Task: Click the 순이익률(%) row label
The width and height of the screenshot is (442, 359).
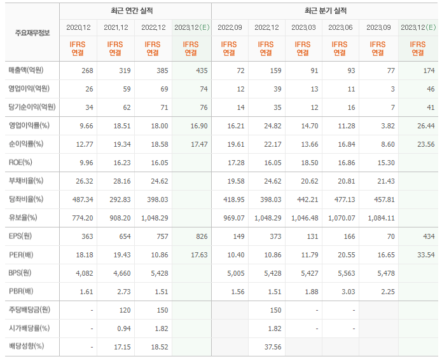Action: pyautogui.click(x=25, y=144)
